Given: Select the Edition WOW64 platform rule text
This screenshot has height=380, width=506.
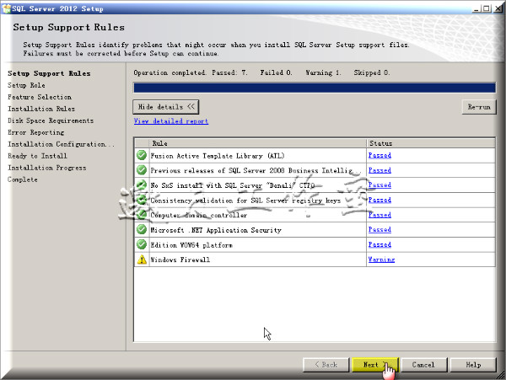Looking at the screenshot, I should [191, 245].
